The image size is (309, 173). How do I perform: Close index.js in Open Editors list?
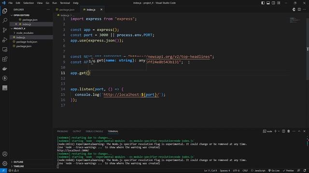pyautogui.click(x=16, y=24)
